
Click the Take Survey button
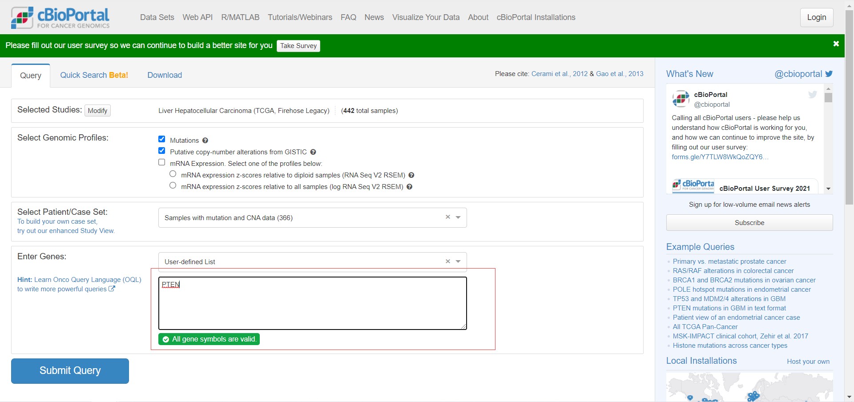click(298, 46)
